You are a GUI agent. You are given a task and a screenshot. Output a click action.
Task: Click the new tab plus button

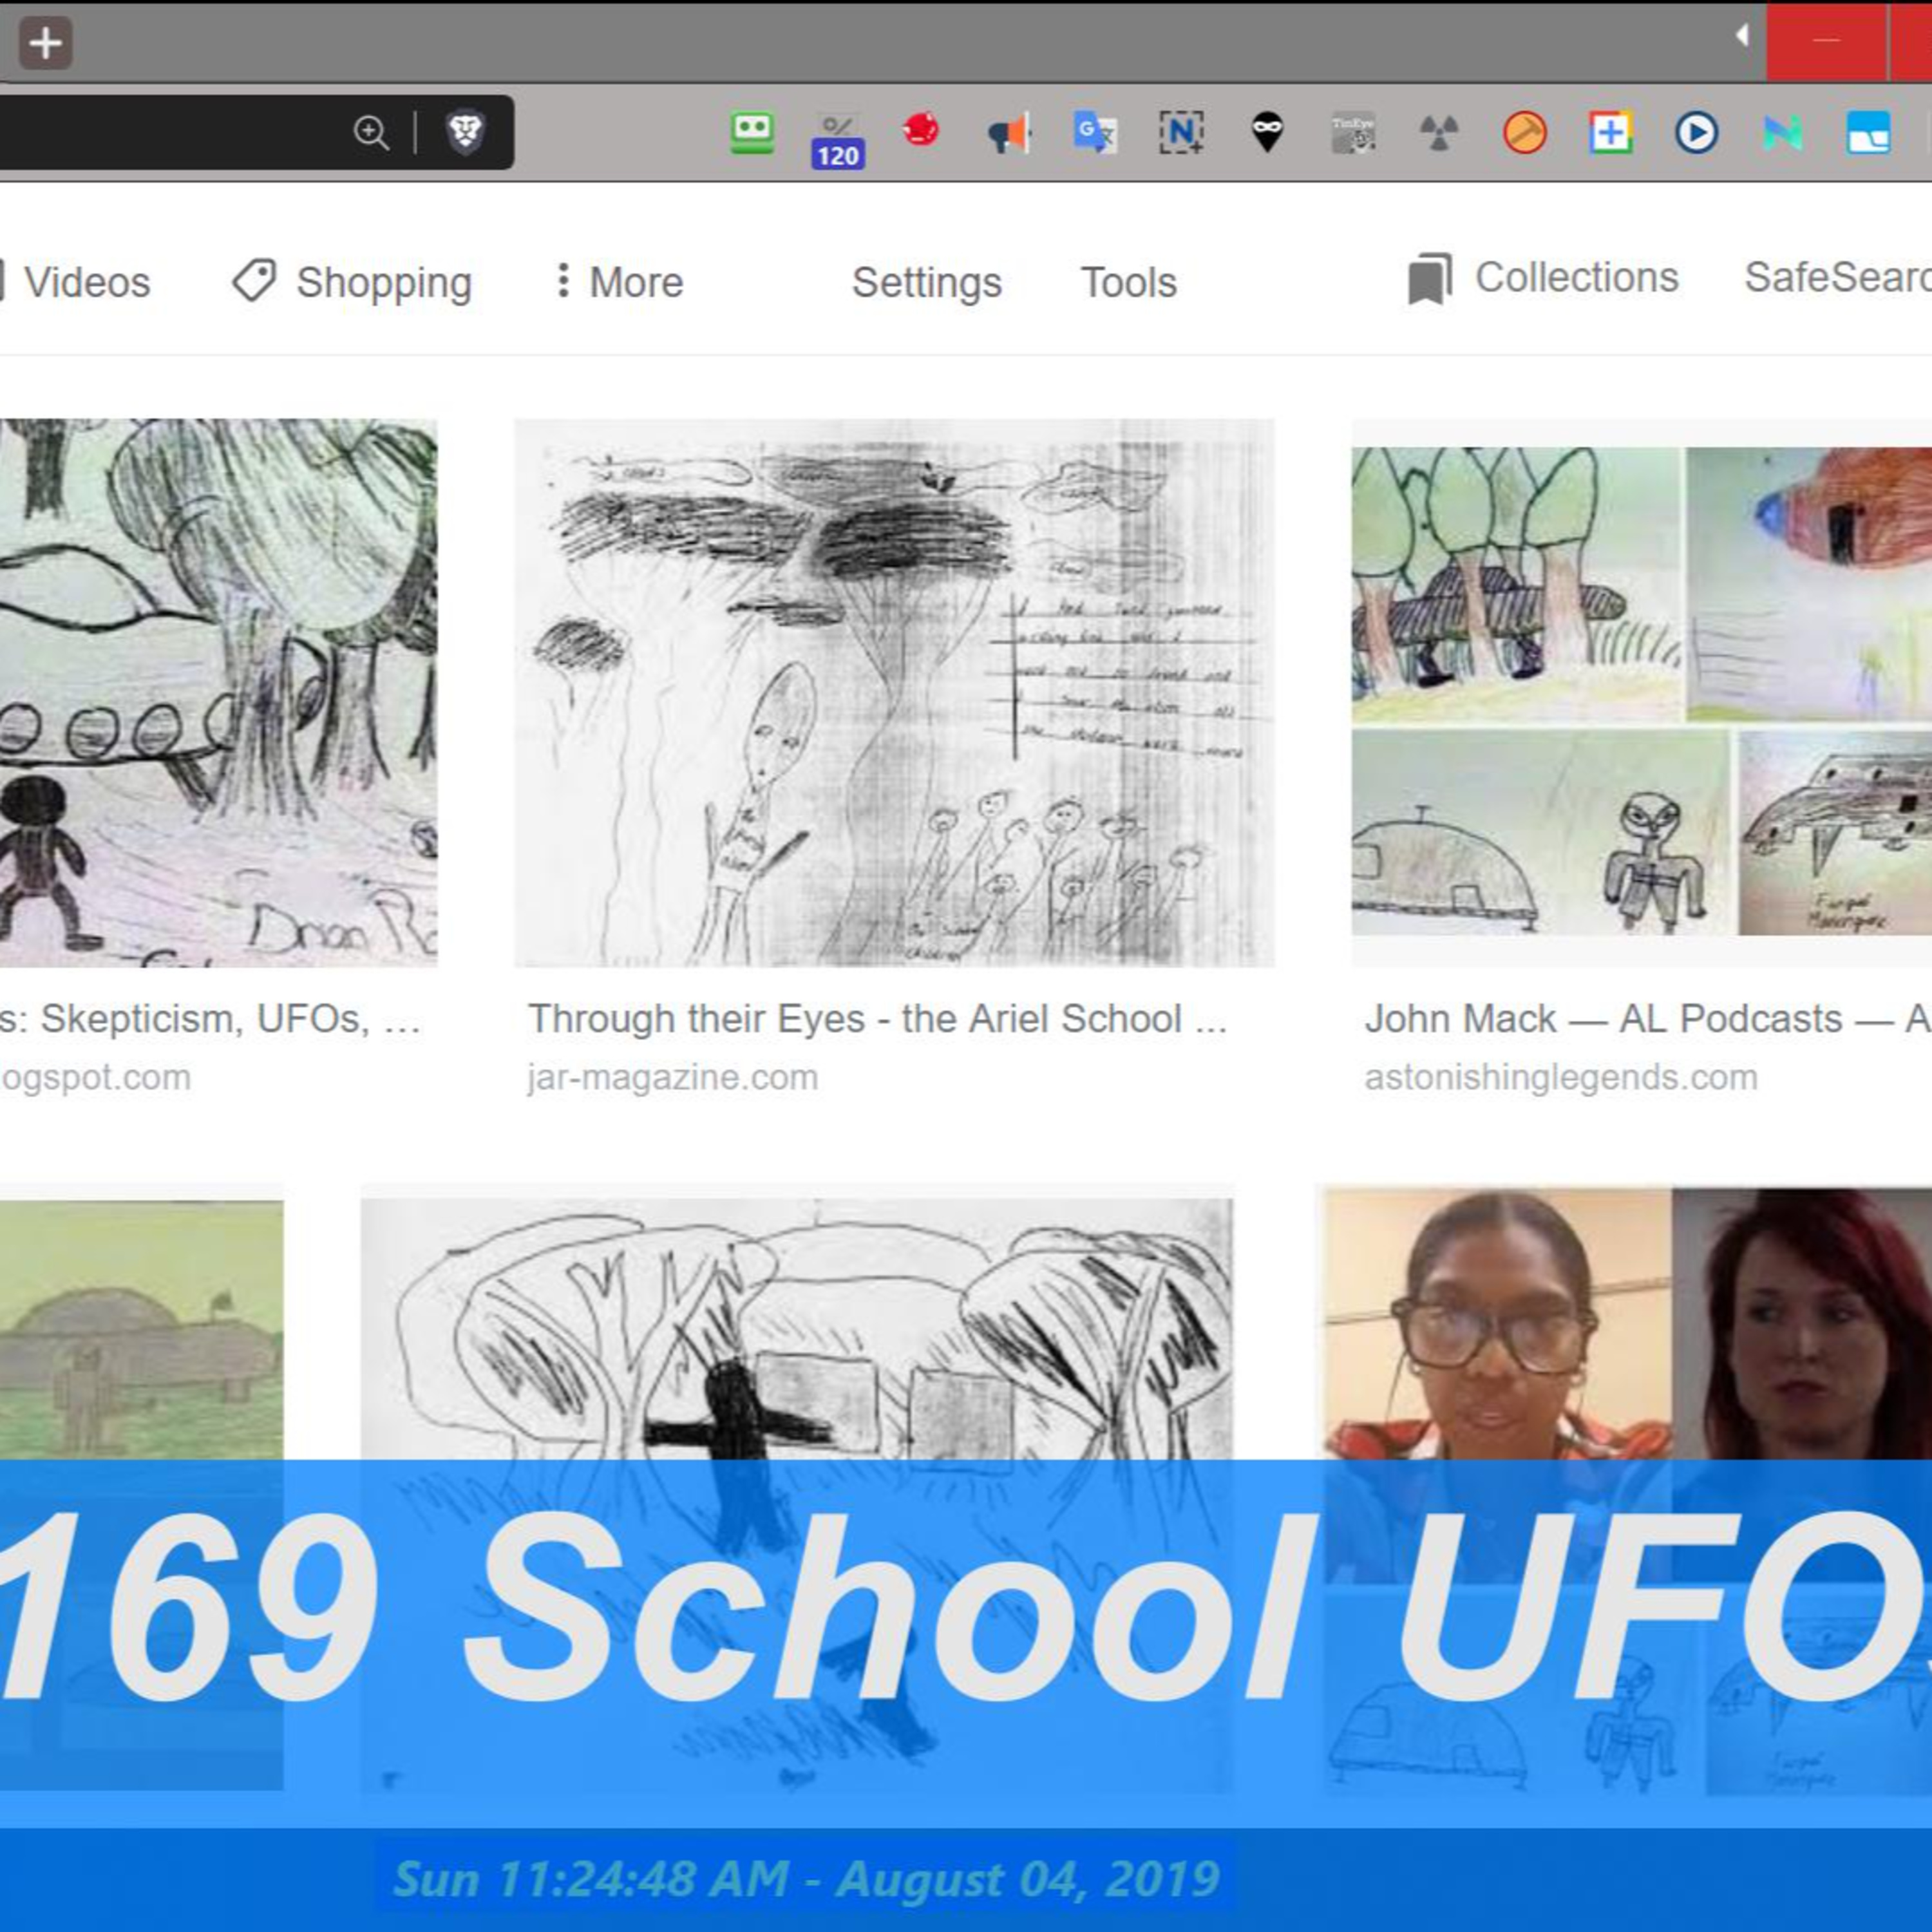pyautogui.click(x=46, y=42)
